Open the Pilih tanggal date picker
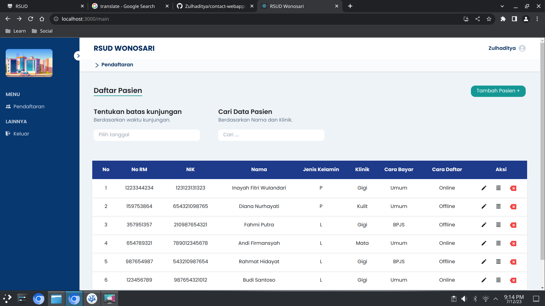 coord(146,135)
